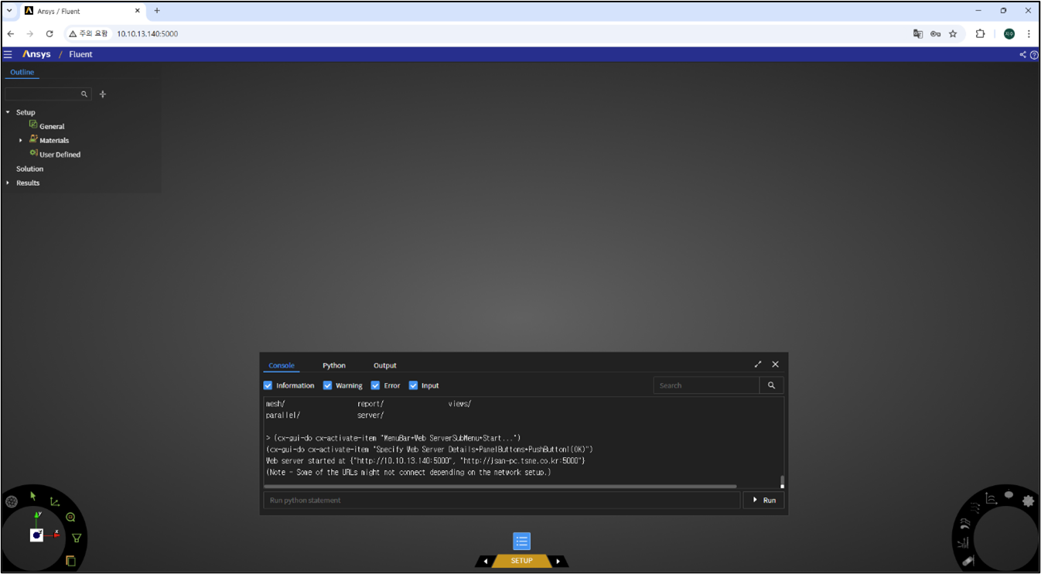This screenshot has height=574, width=1041.
Task: Toggle the Warning checkbox off
Action: click(327, 385)
